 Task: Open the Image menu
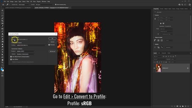pos(12,1)
